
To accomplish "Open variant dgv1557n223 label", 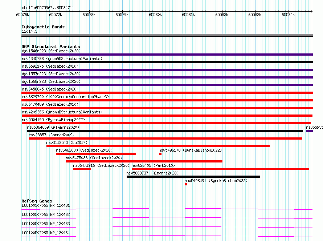I will [51, 74].
